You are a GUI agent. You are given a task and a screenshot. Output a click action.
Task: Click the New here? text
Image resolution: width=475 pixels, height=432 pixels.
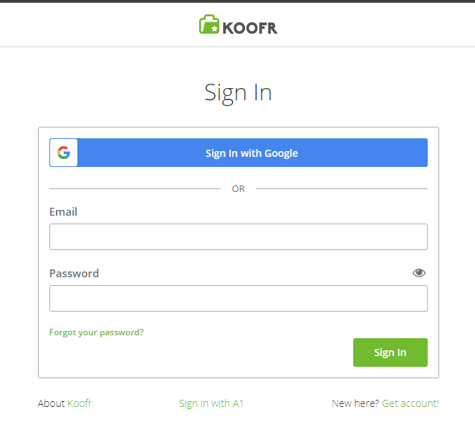pyautogui.click(x=355, y=403)
